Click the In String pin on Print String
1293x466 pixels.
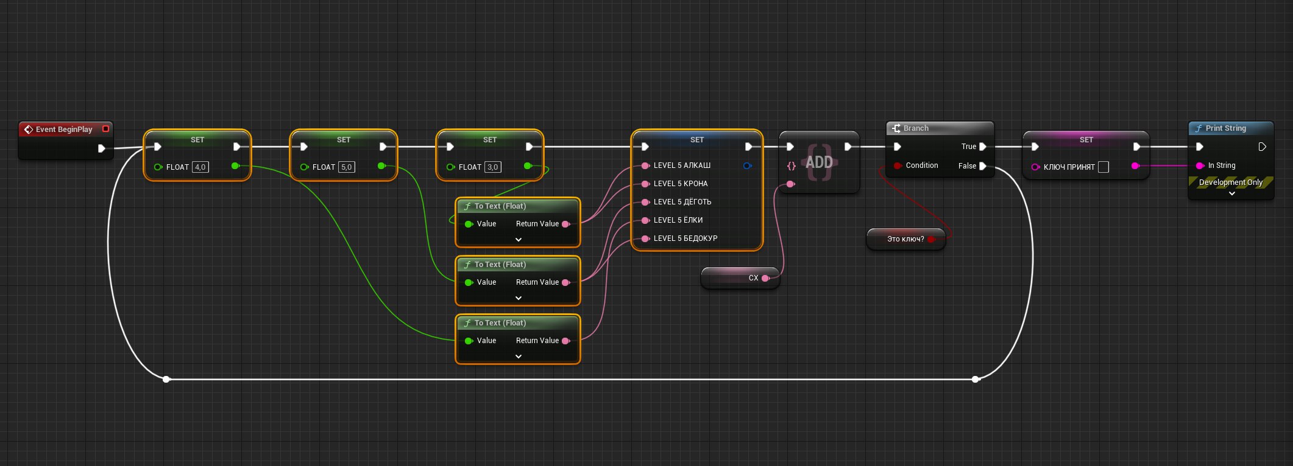(x=1200, y=165)
